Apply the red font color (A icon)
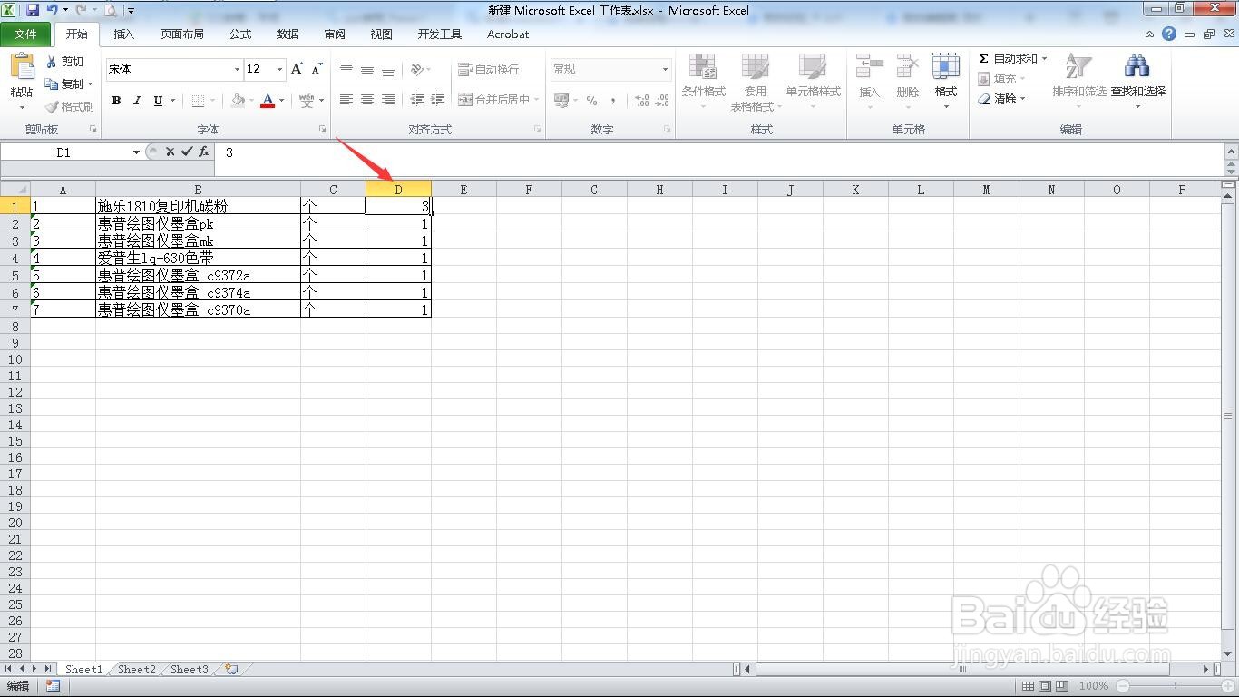Screen dimensions: 1239x697 click(268, 100)
